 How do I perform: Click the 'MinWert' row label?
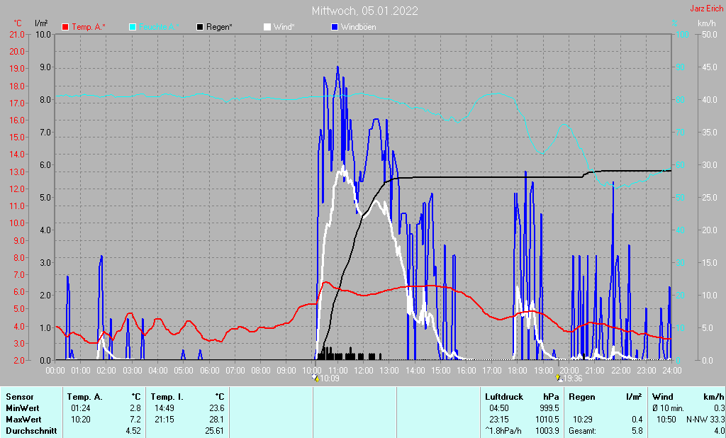click(x=22, y=408)
